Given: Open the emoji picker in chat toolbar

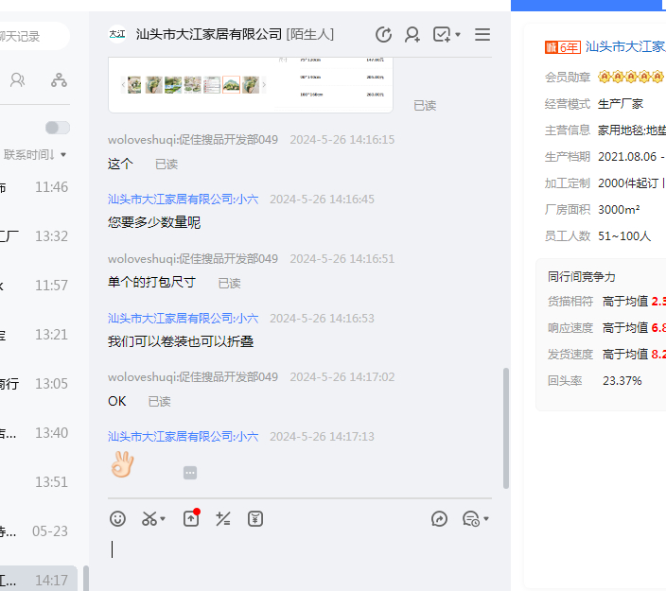Looking at the screenshot, I should 118,518.
